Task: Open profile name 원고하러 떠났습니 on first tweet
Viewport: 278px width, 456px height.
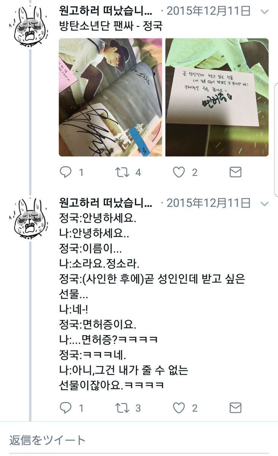Action: point(106,11)
